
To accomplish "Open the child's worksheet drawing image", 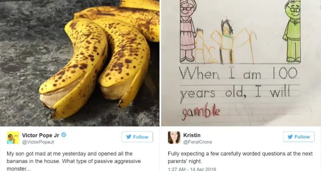I will point(241,63).
